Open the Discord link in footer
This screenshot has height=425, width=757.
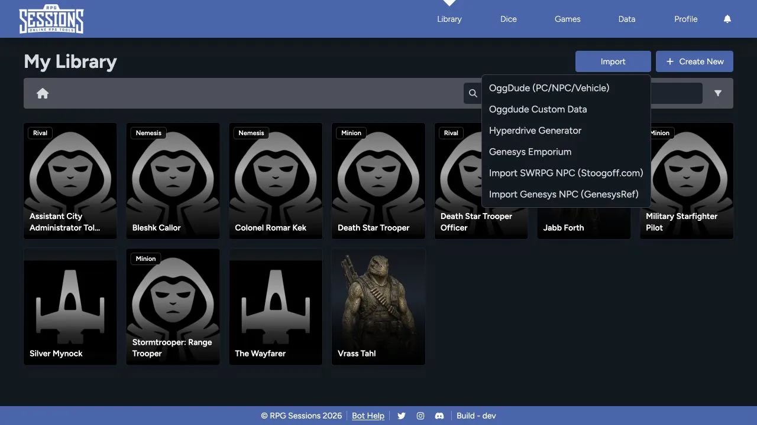click(439, 416)
